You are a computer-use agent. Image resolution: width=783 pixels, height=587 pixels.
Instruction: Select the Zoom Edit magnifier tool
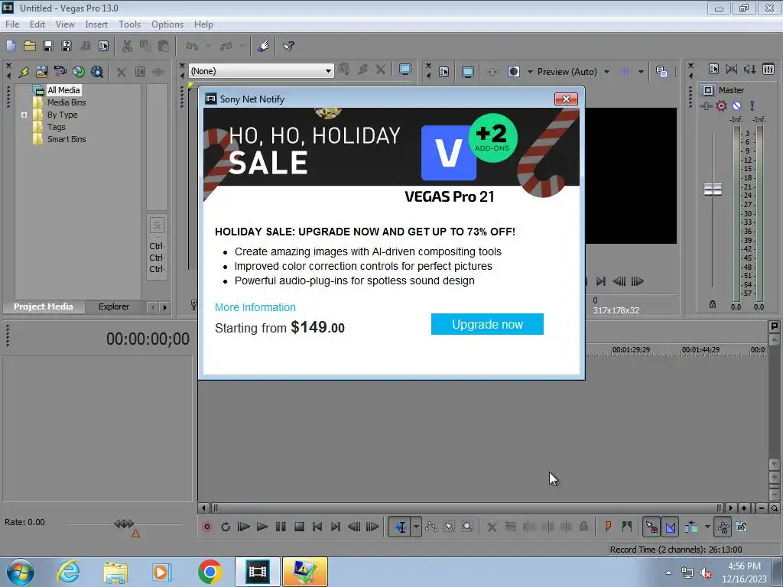point(467,527)
